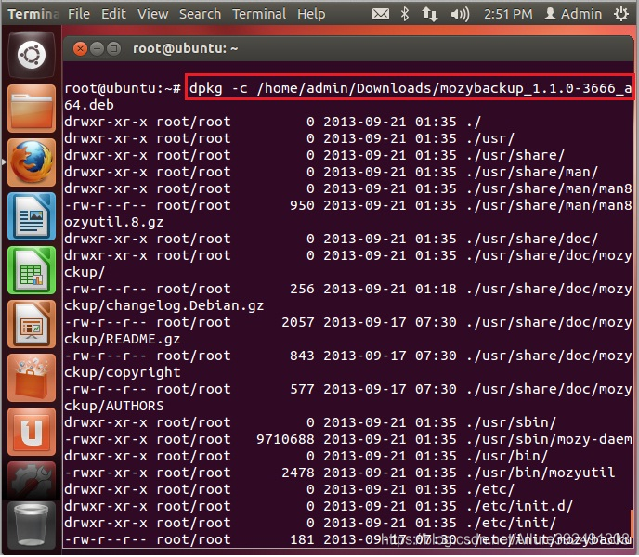Screen dimensions: 639x557
Task: Click the ckup/AUTHORS text
Action: coord(113,407)
